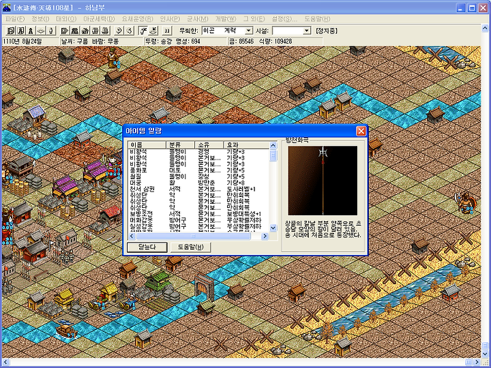Click the red-roofed house near dialog's left
Viewport: 491px width, 368px height.
(x=111, y=214)
